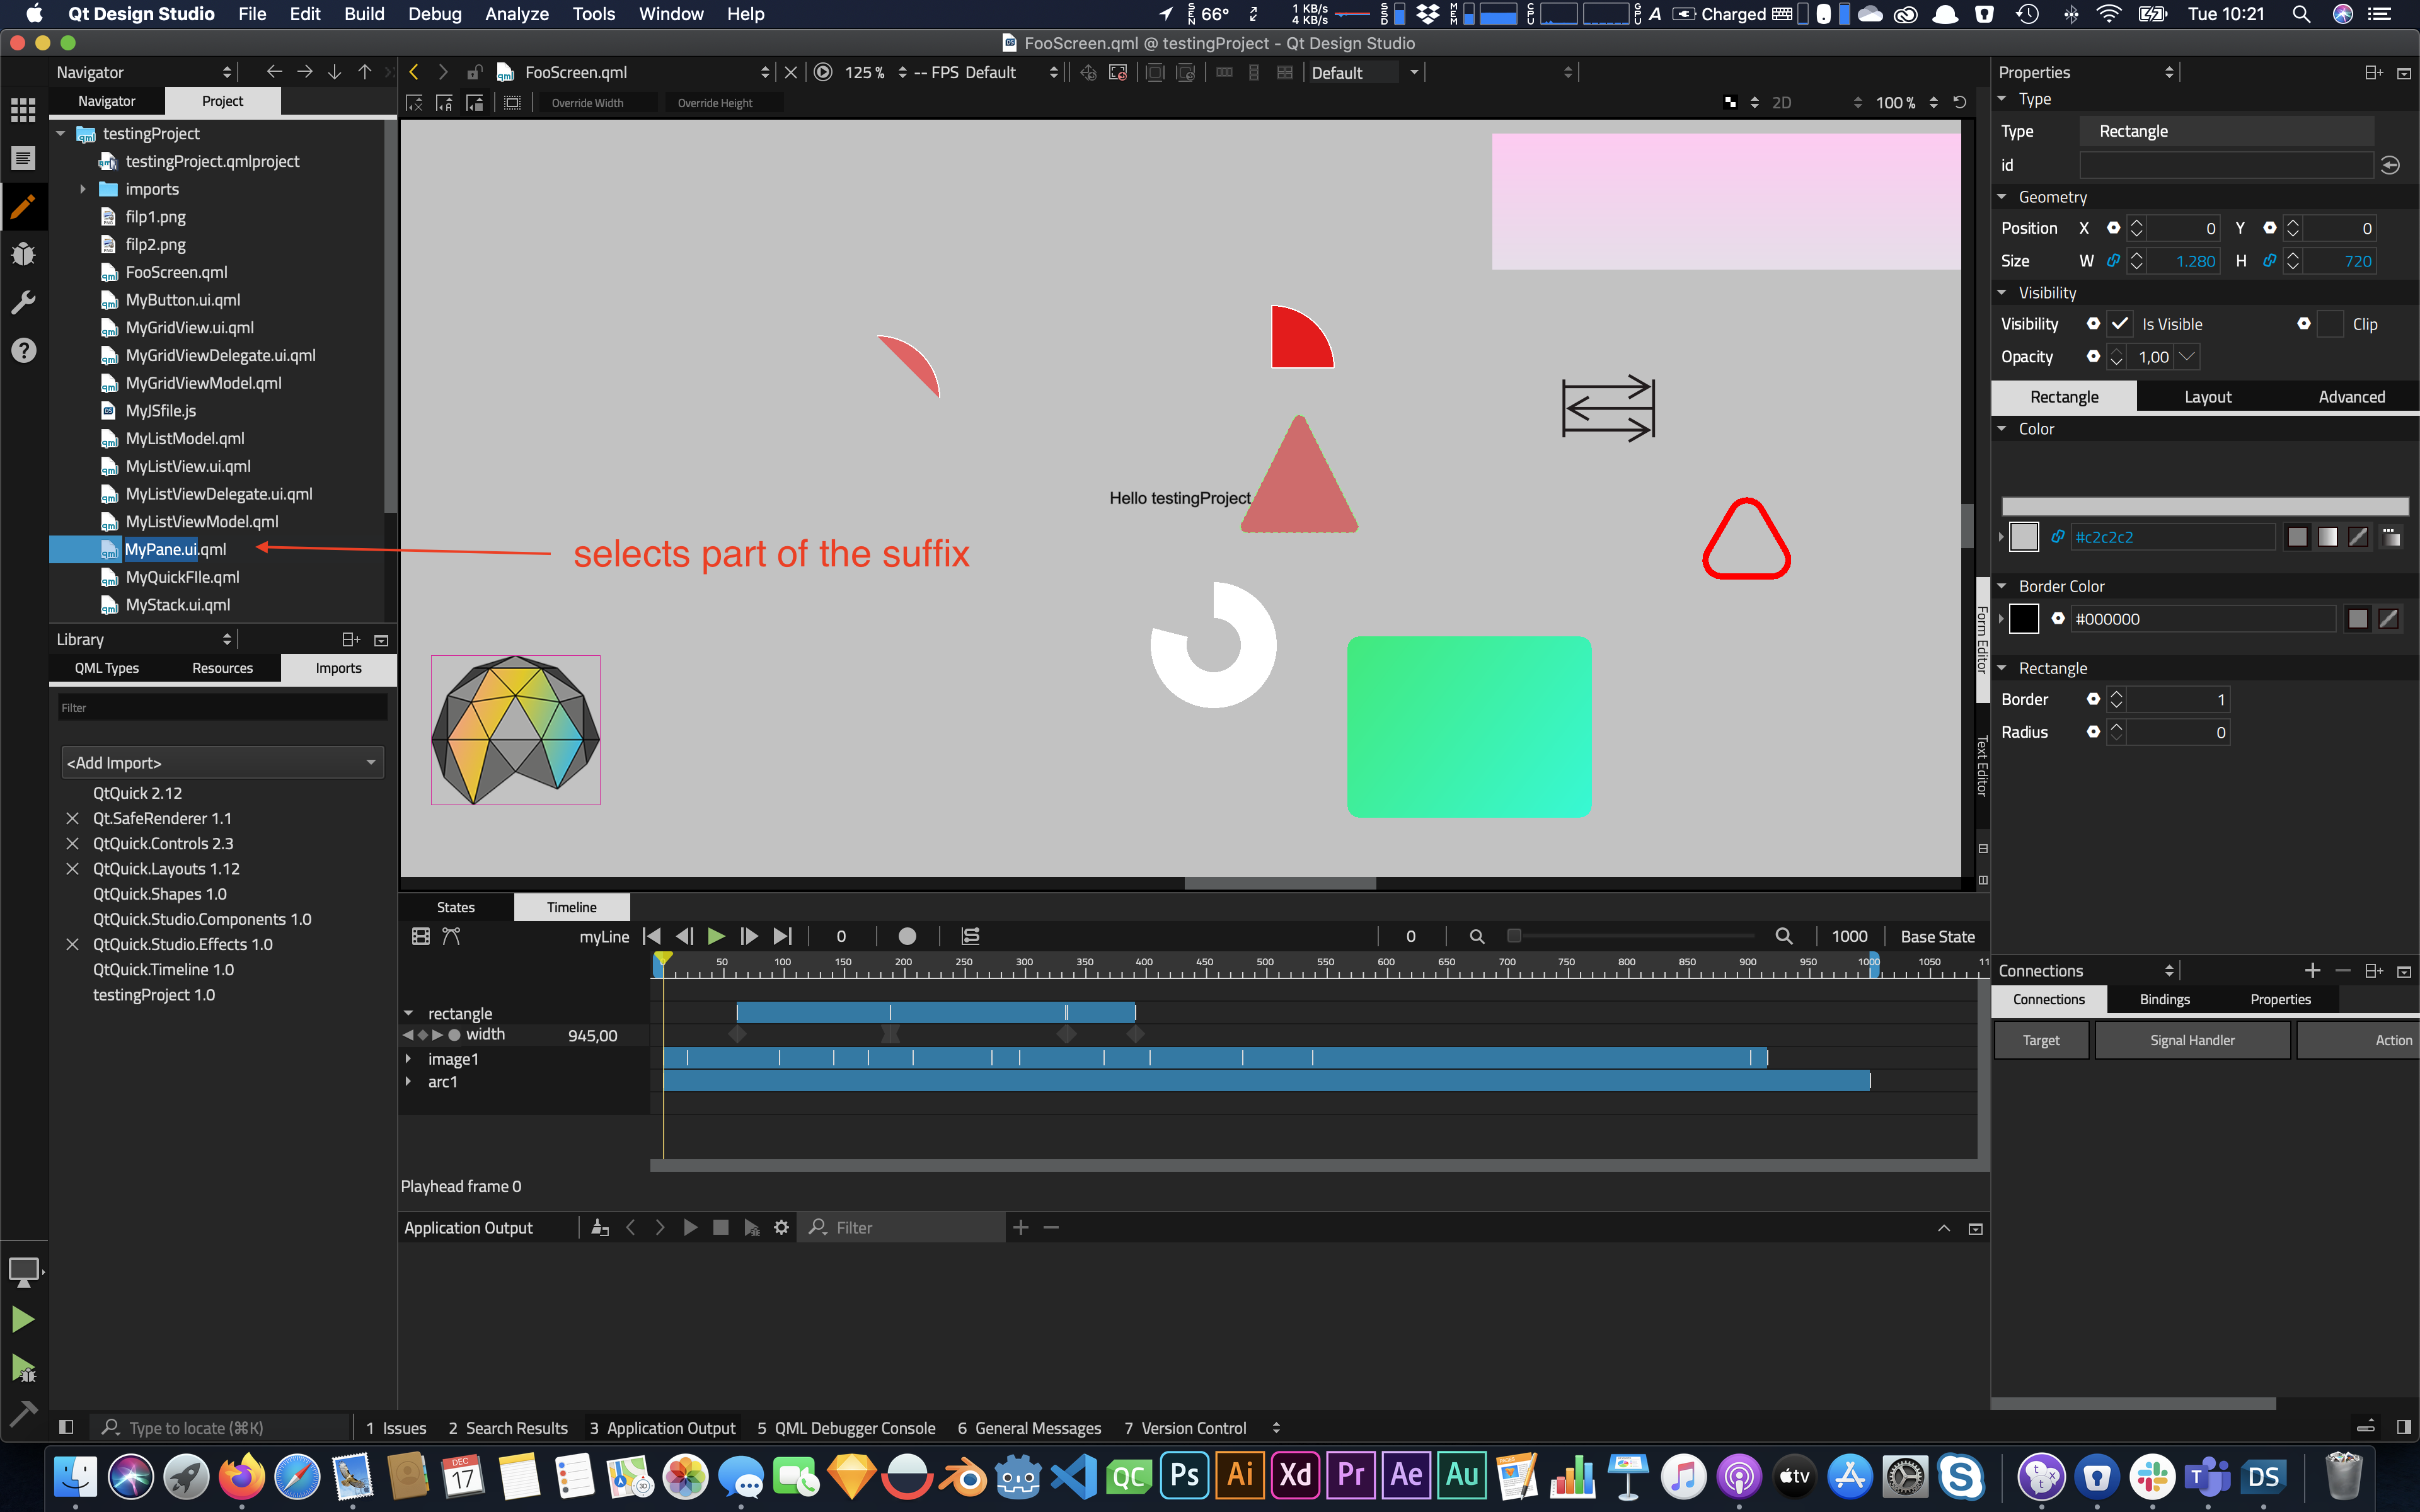The width and height of the screenshot is (2420, 1512).
Task: Expand the imports folder in project tree
Action: click(x=83, y=189)
